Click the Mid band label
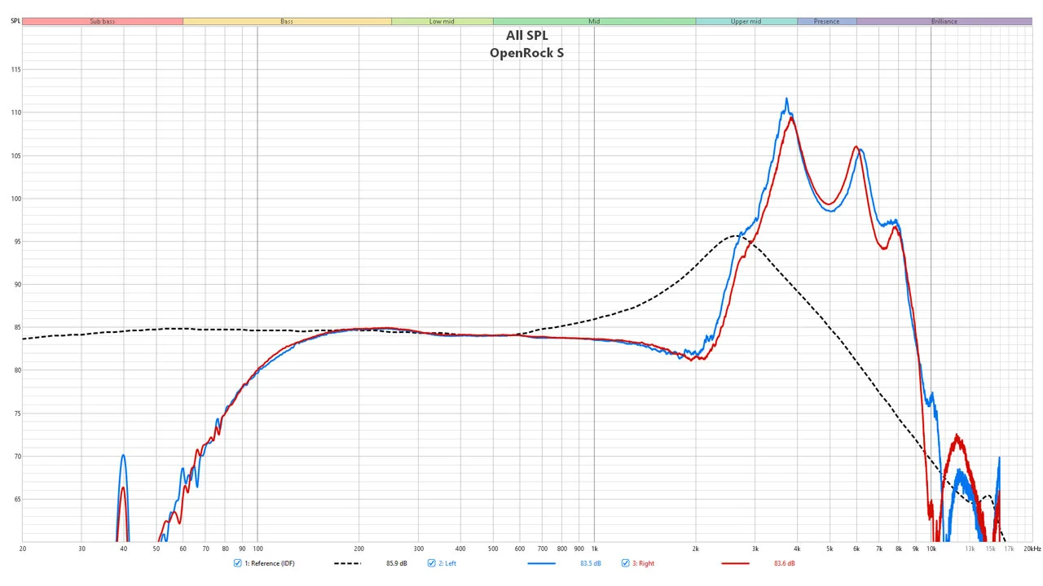Viewport: 1043px width, 586px height. click(594, 21)
